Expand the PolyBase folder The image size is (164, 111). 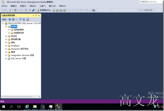click(6, 46)
